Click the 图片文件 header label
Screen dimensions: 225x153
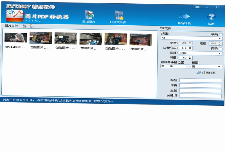11,26
